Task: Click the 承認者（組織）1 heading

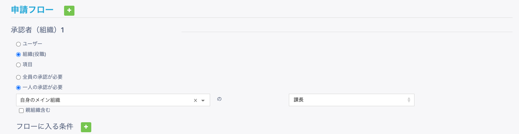Action: (x=38, y=30)
